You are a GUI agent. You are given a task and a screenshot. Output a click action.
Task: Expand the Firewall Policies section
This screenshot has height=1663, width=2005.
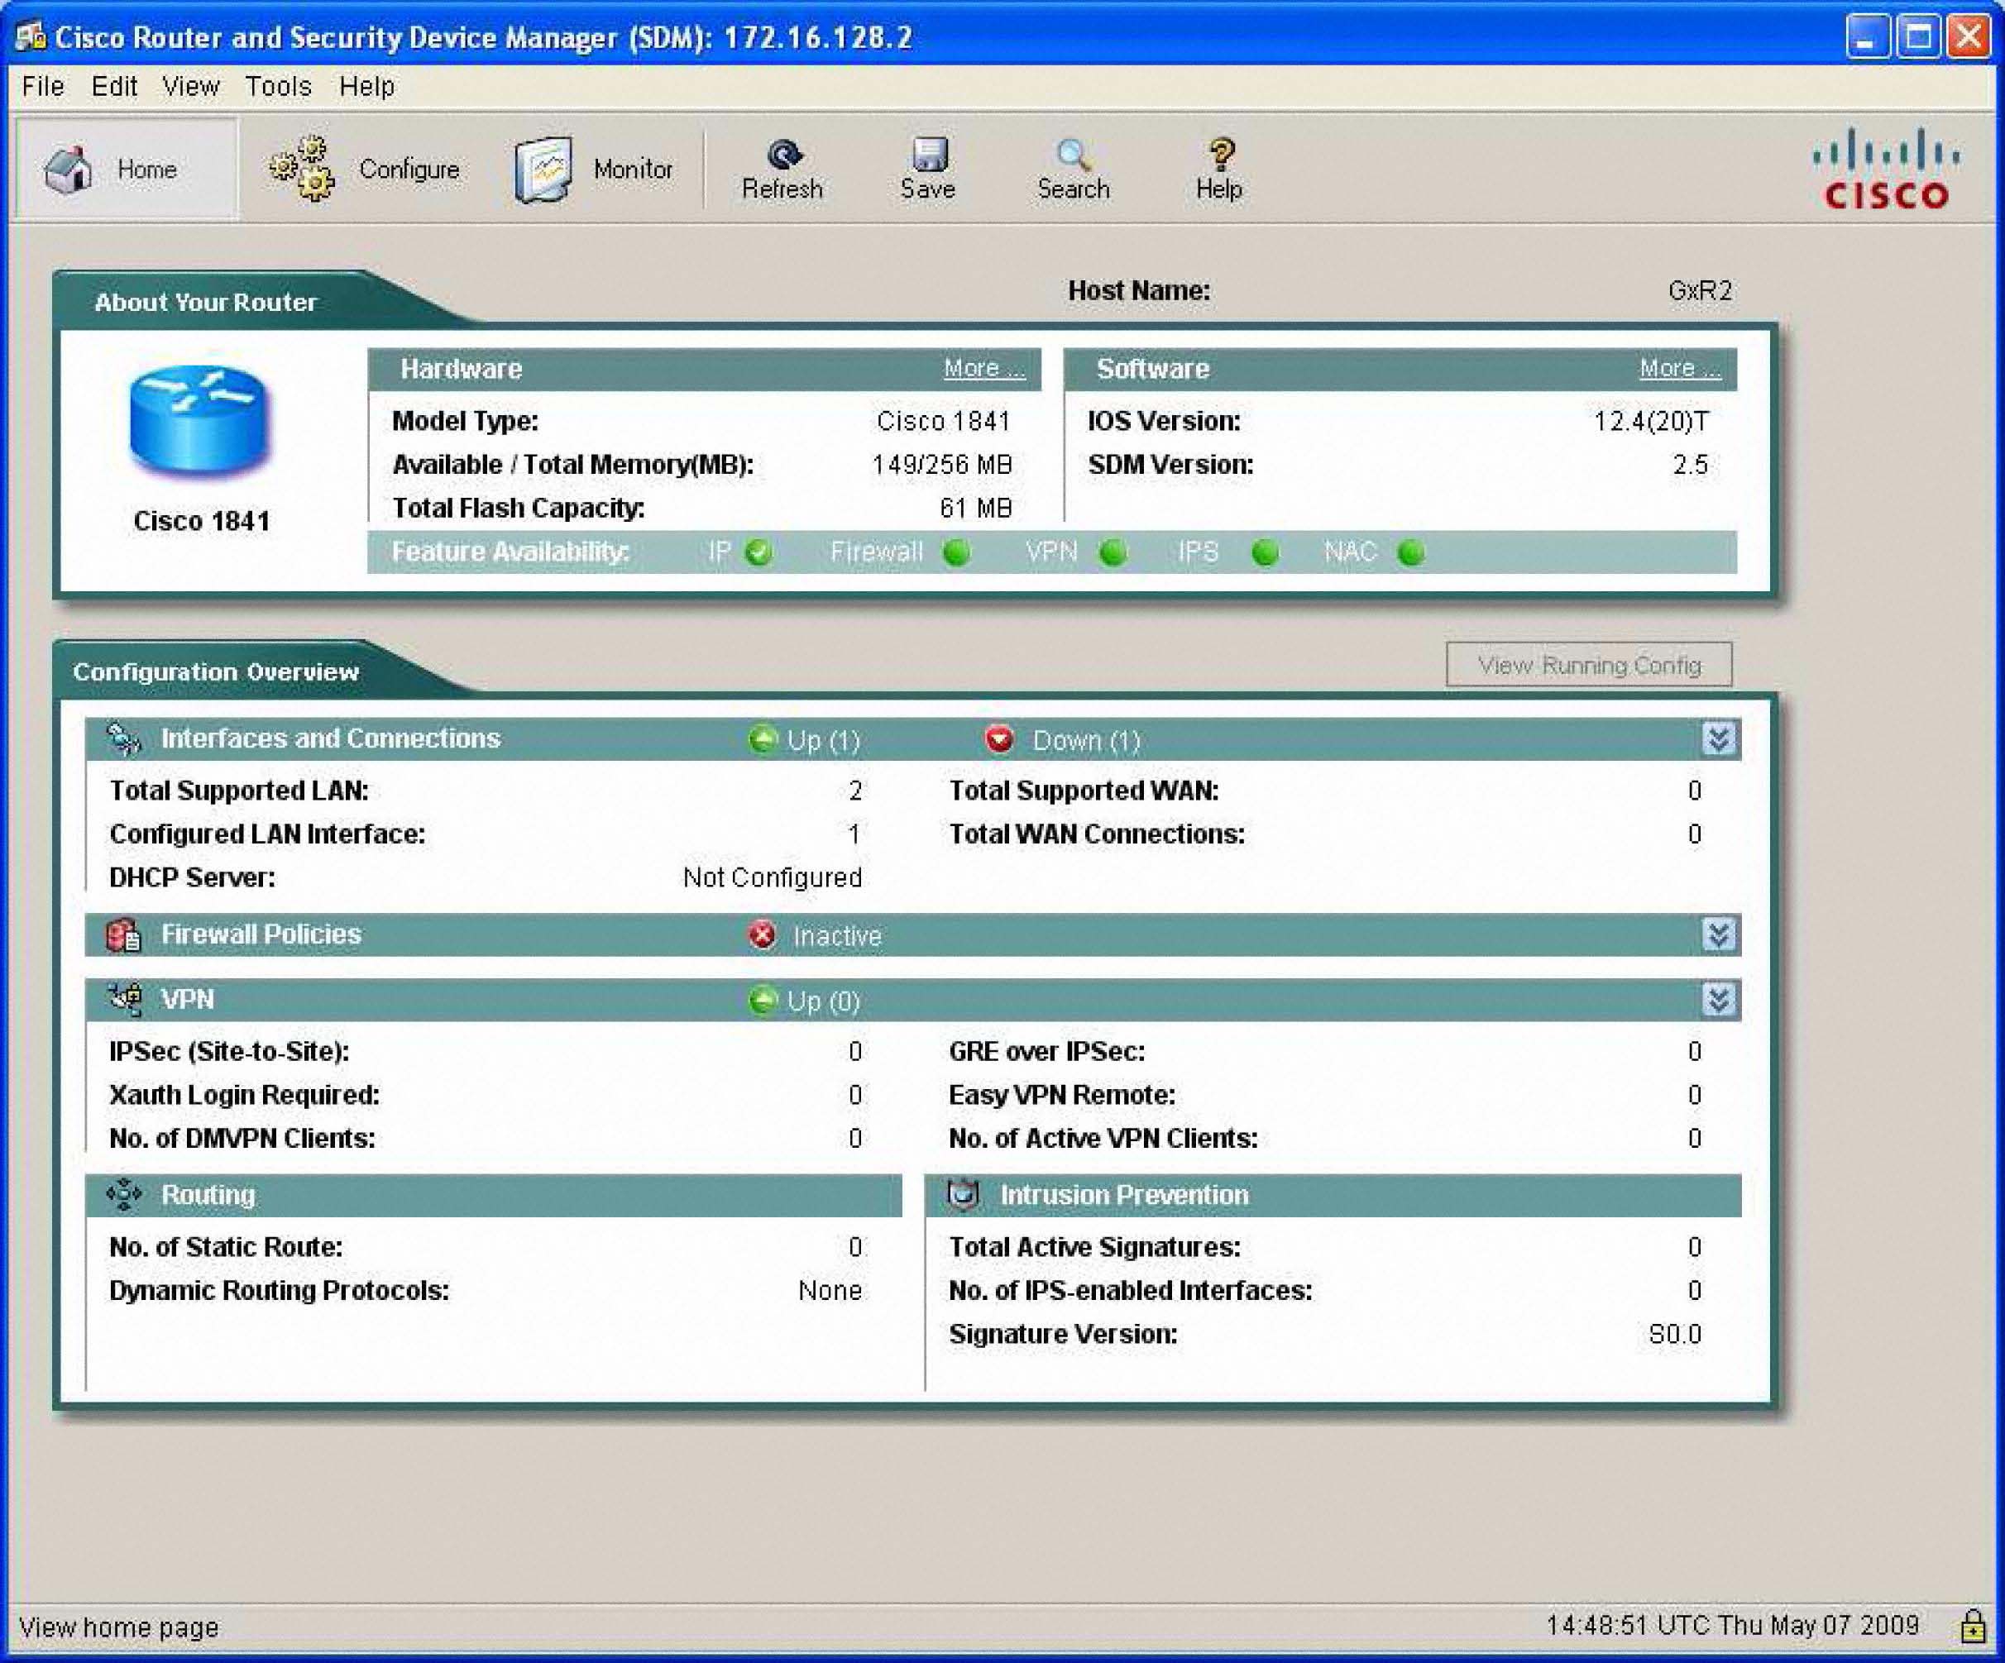point(1718,934)
